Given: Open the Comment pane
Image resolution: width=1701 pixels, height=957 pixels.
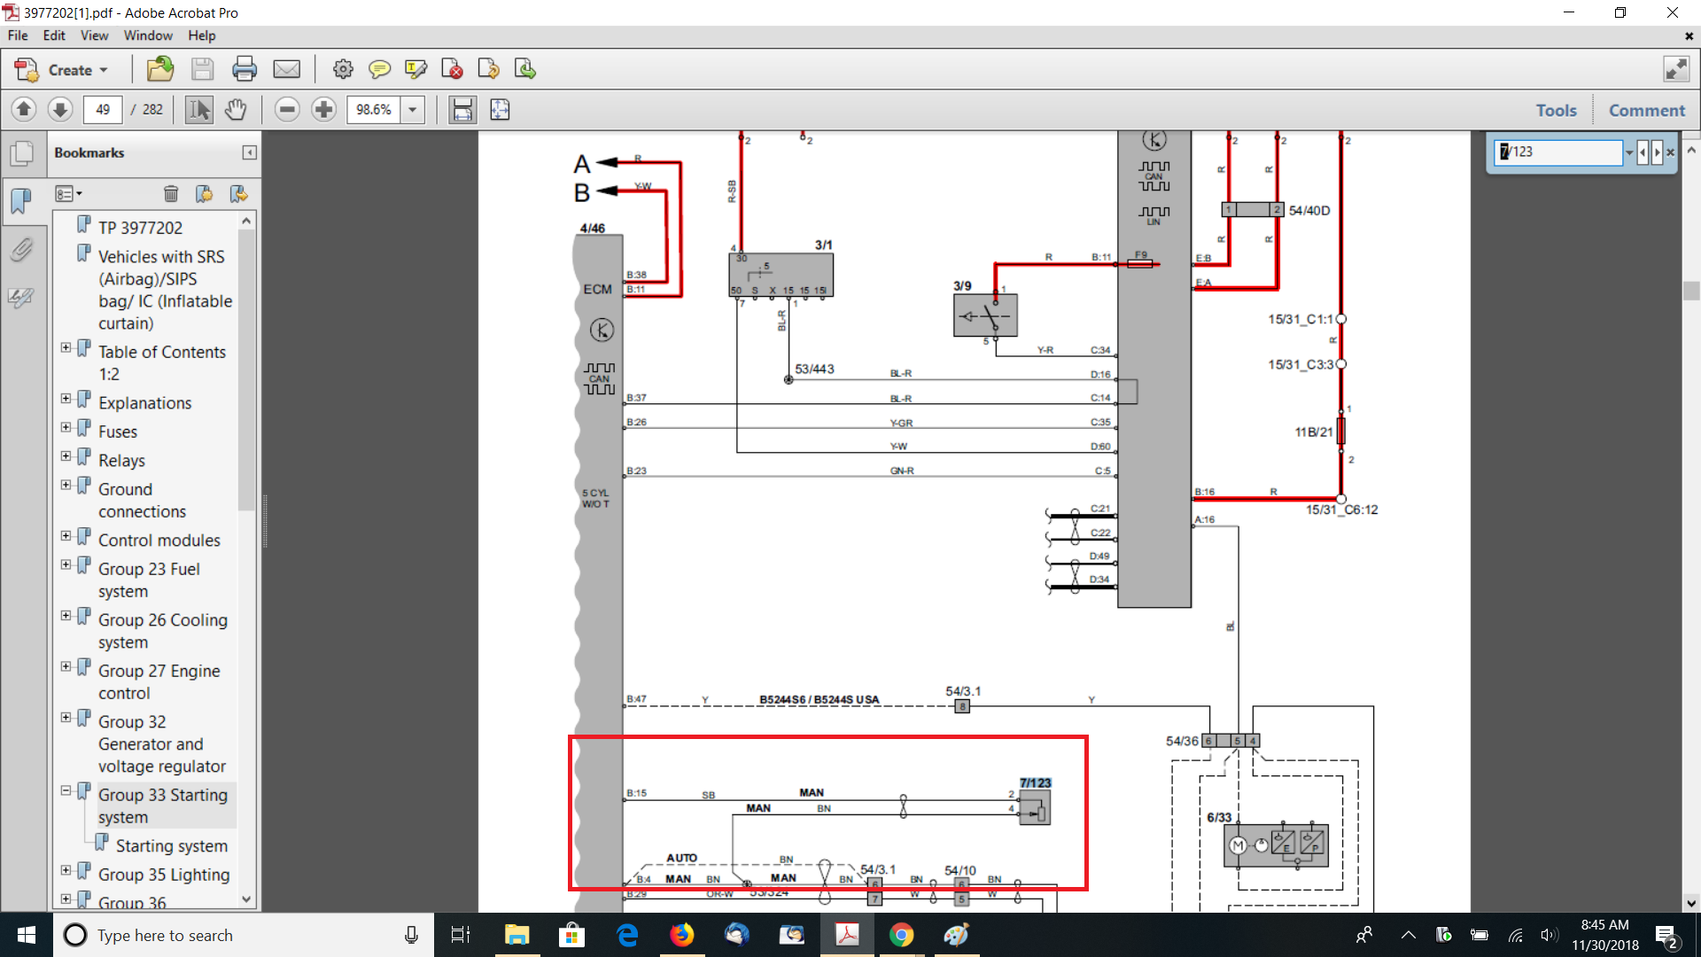Looking at the screenshot, I should 1646,110.
